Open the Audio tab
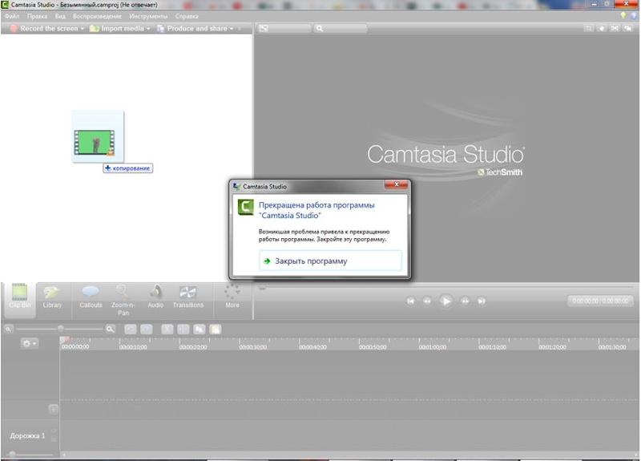The image size is (641, 461). pyautogui.click(x=155, y=297)
